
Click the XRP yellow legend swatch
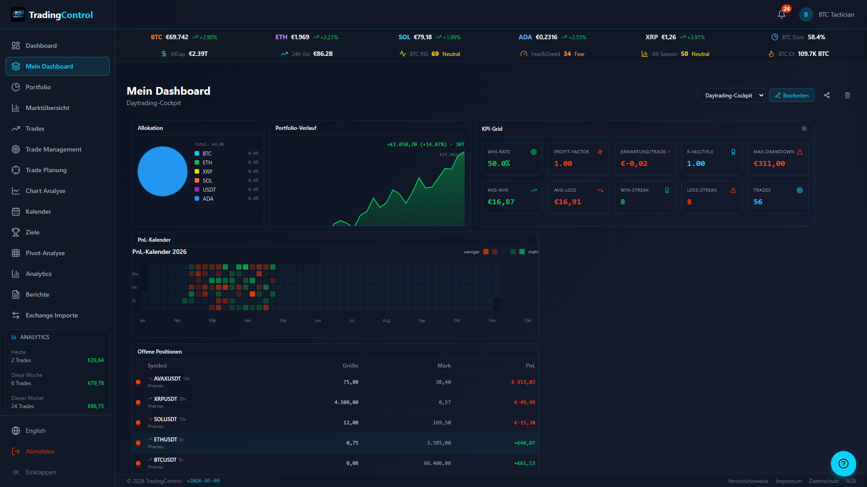[197, 171]
